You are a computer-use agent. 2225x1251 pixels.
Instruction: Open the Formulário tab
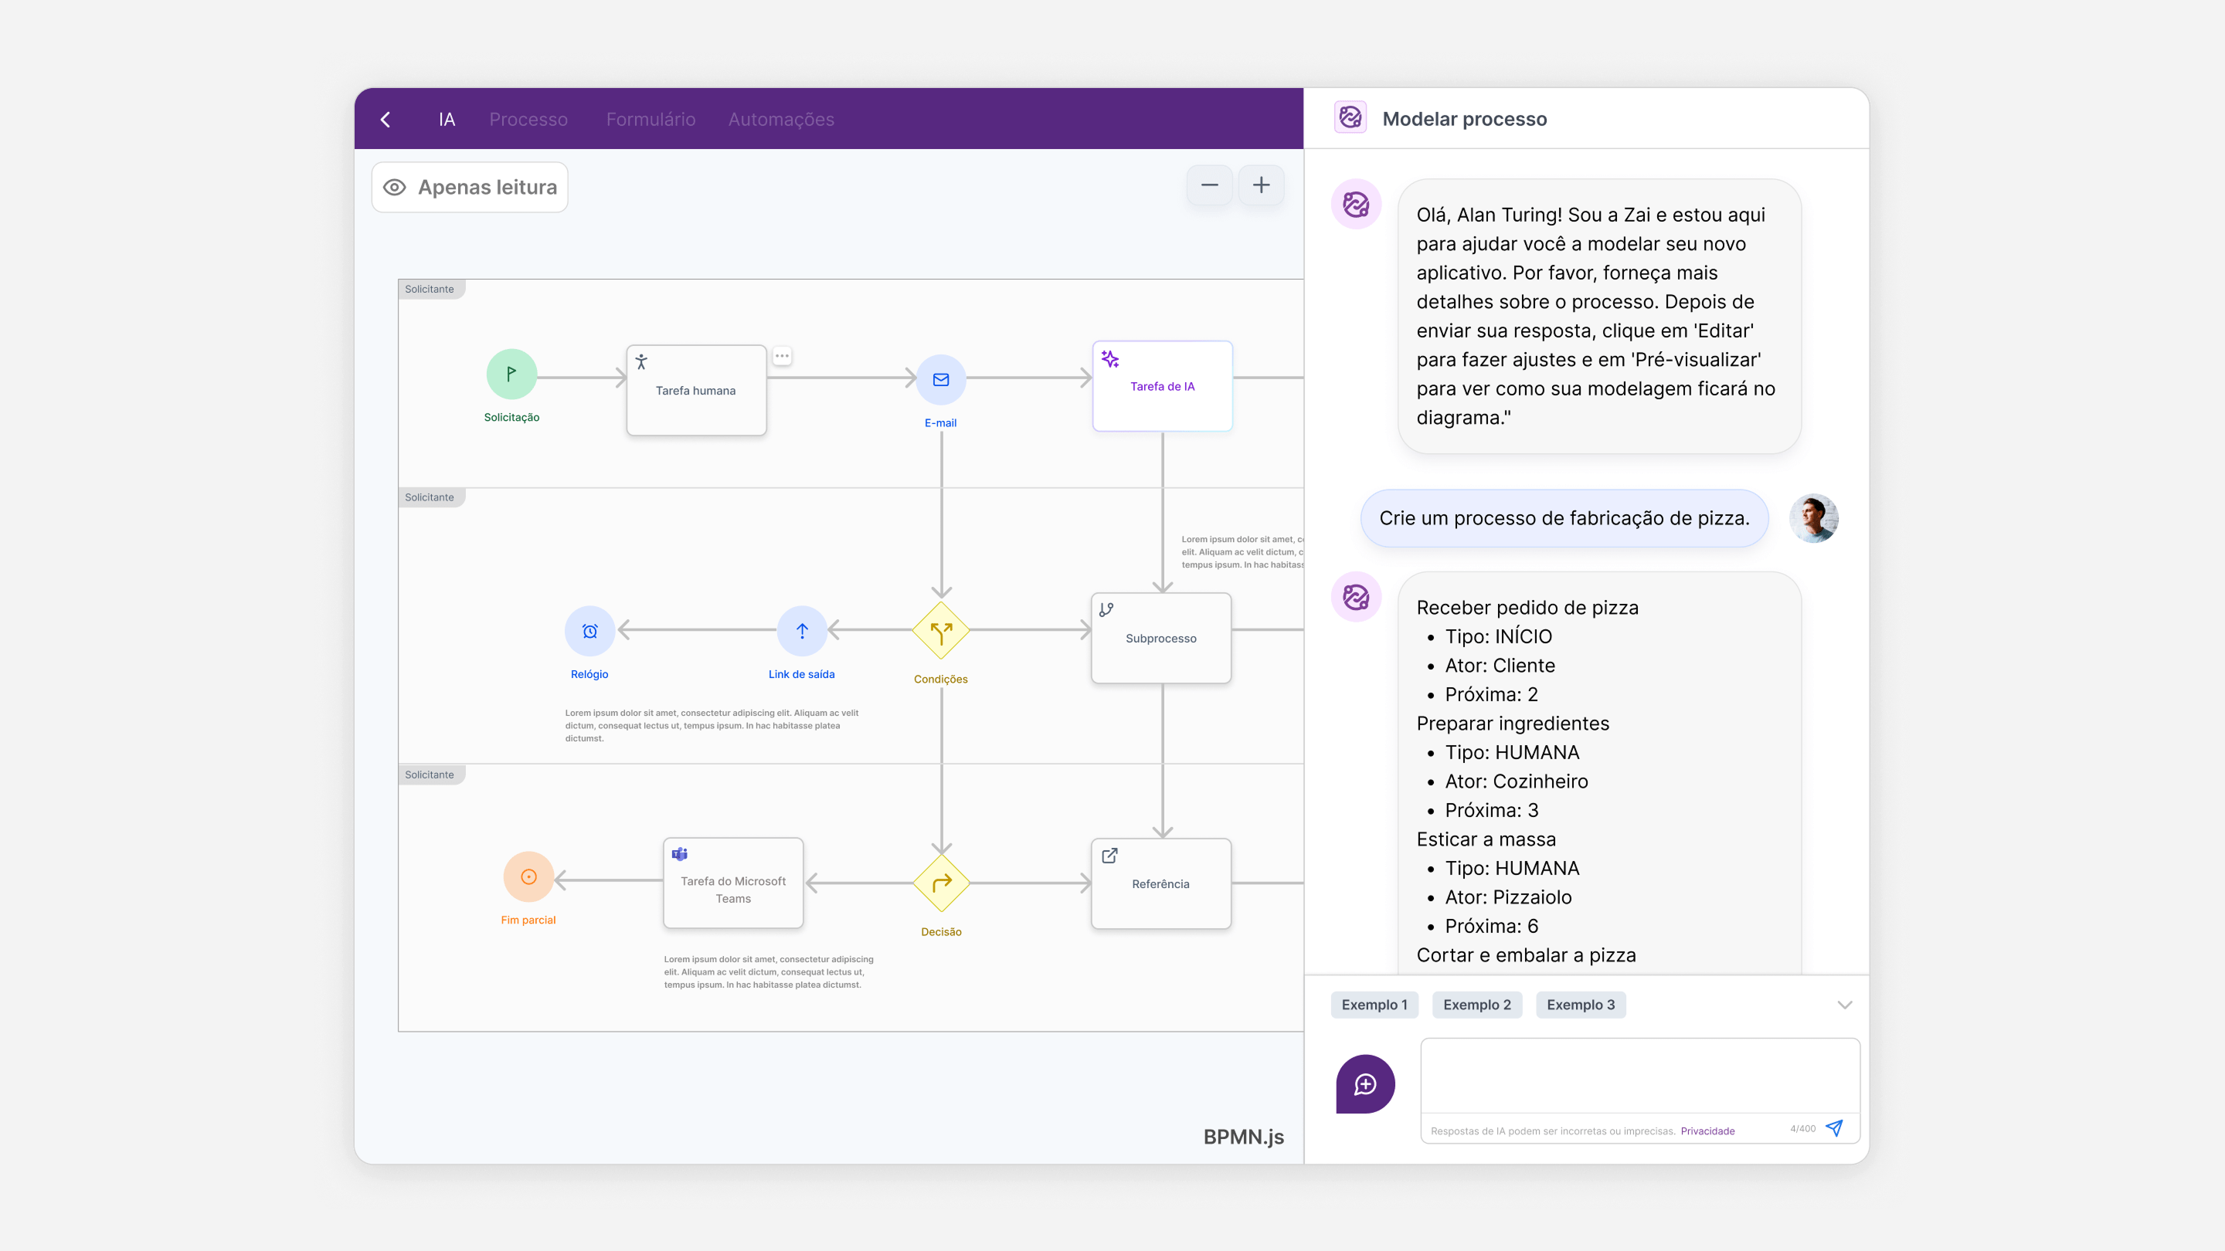tap(651, 119)
